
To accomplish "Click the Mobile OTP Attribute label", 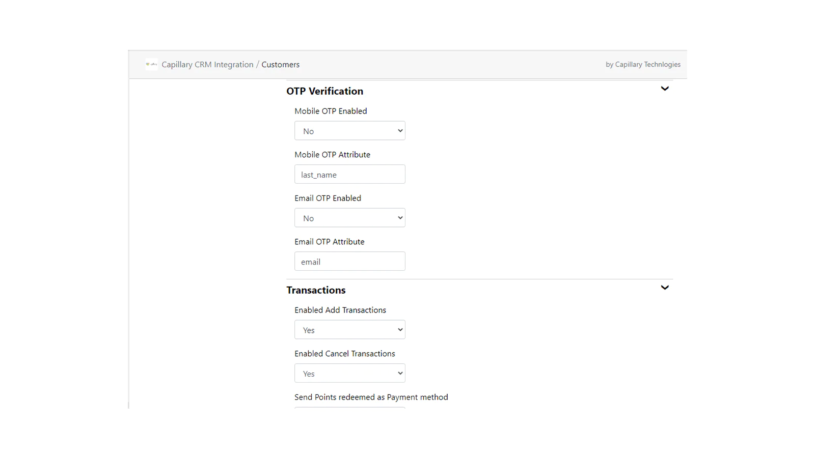I will coord(332,155).
